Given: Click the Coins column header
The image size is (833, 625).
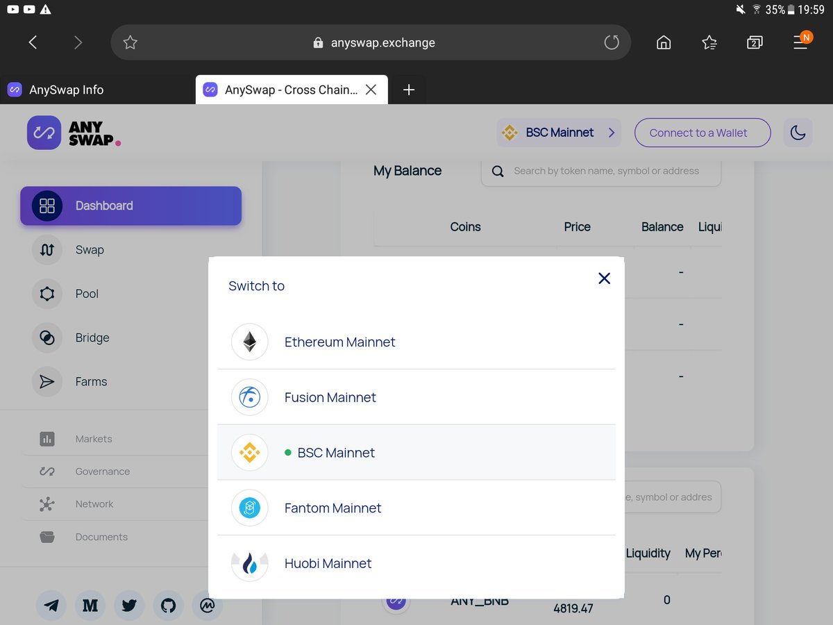Looking at the screenshot, I should click(465, 227).
